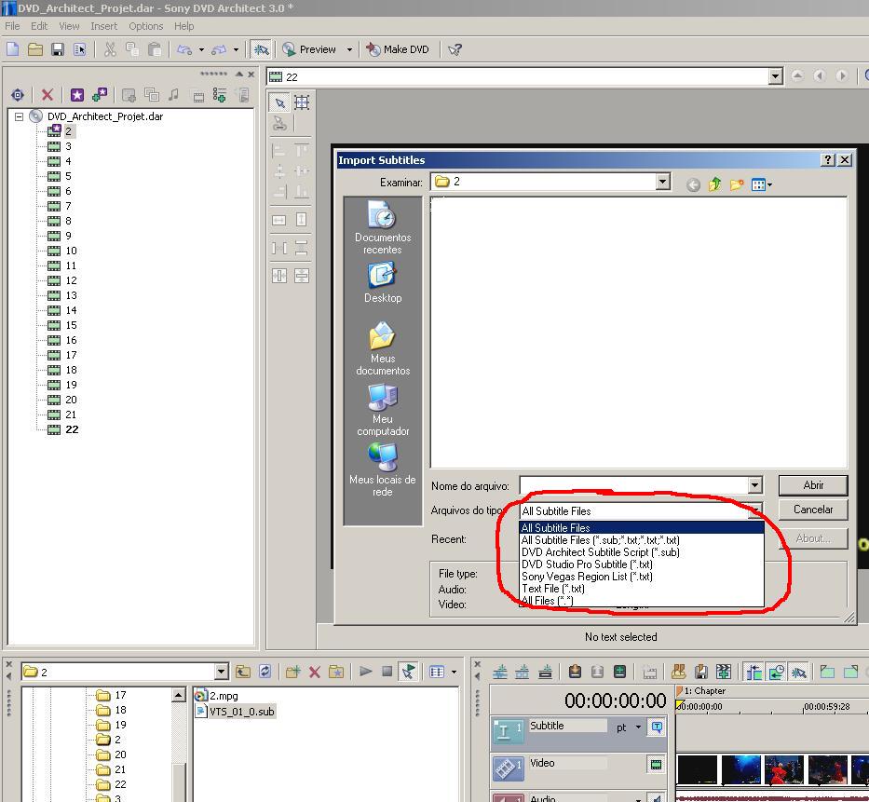Click the explorer play preview button

(x=365, y=672)
